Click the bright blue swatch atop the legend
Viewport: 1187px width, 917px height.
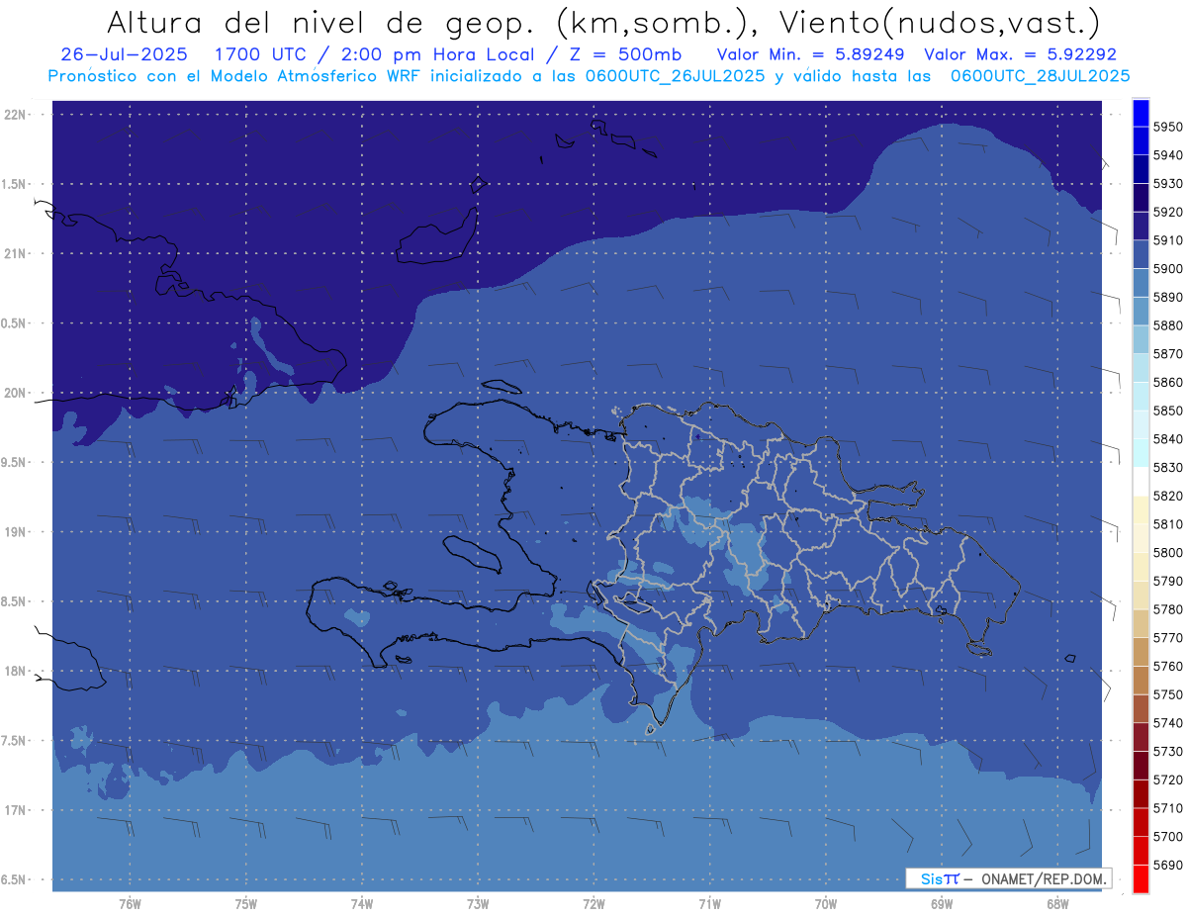1141,113
